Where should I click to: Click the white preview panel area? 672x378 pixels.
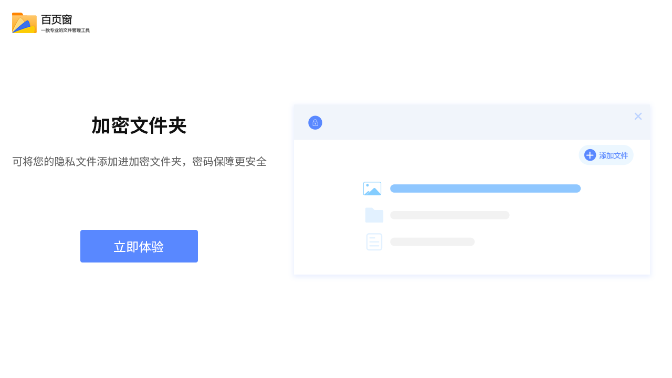click(x=471, y=262)
